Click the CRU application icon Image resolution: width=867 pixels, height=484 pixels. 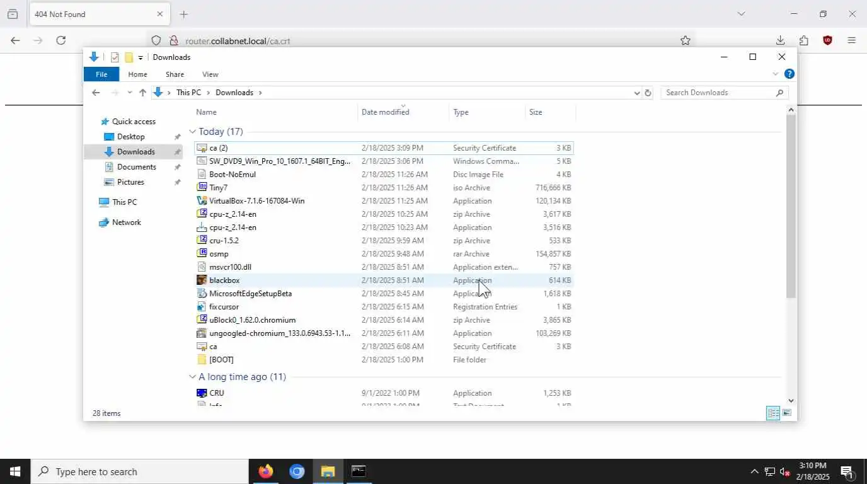(x=202, y=393)
